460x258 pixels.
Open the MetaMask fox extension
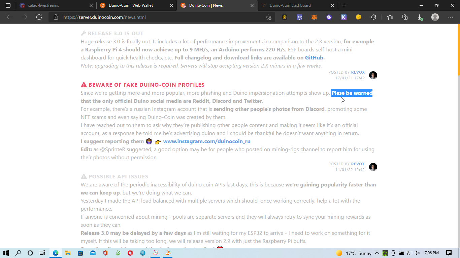[314, 17]
